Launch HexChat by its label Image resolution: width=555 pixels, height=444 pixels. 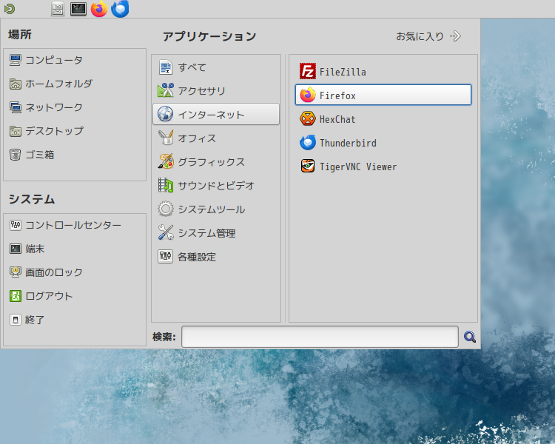(337, 119)
